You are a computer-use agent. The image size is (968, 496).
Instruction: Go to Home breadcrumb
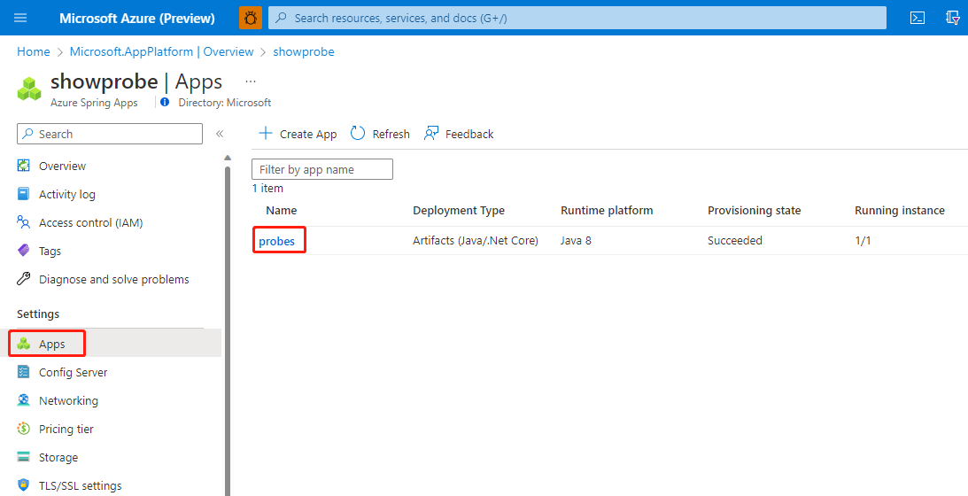coord(34,52)
